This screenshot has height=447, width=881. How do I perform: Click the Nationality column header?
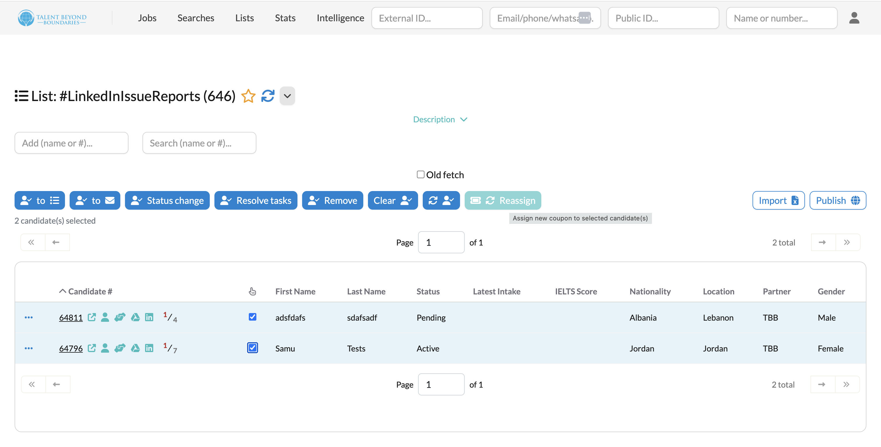point(650,291)
